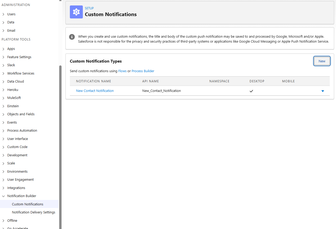Screen dimensions: 336x229
Task: Expand the Users section chevron
Action: coord(3,14)
